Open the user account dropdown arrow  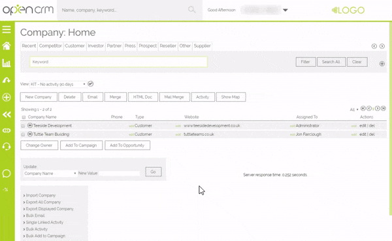click(x=286, y=10)
